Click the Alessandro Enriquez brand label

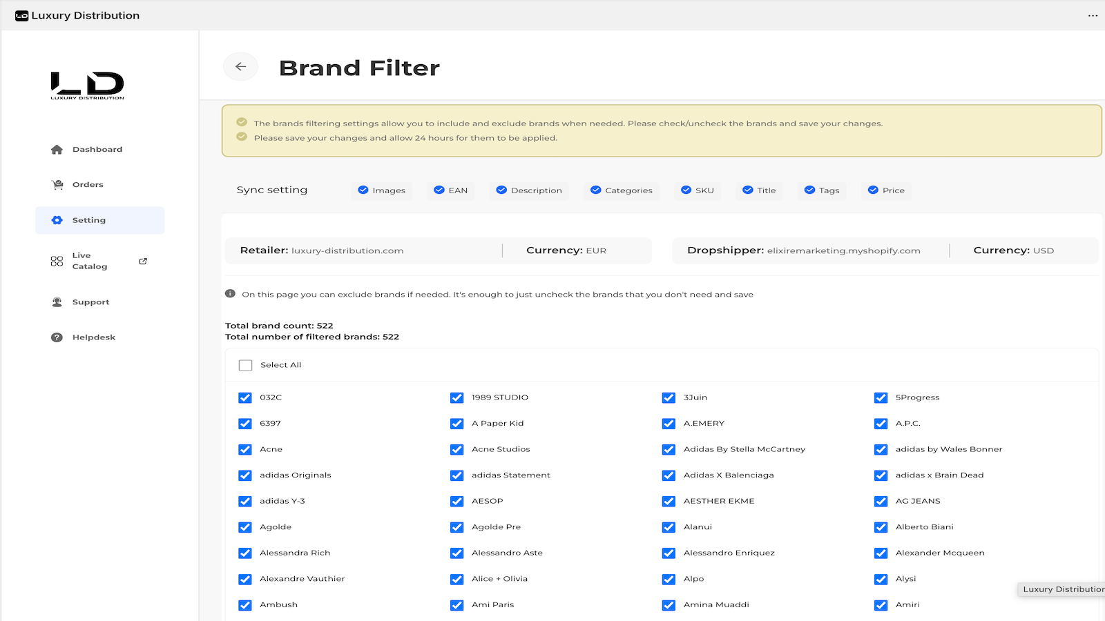pos(729,553)
